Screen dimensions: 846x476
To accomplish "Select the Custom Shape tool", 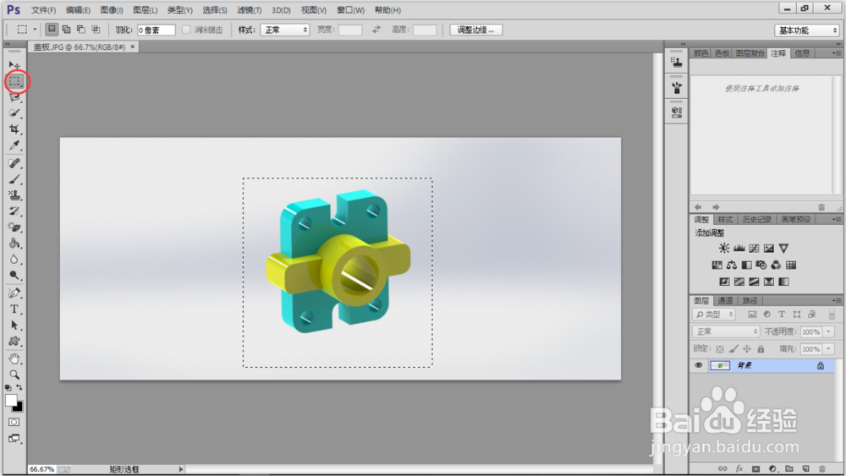I will pos(14,342).
